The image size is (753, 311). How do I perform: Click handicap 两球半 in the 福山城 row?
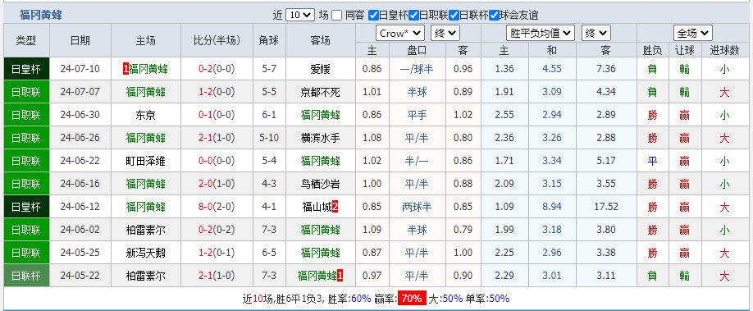[x=417, y=207]
